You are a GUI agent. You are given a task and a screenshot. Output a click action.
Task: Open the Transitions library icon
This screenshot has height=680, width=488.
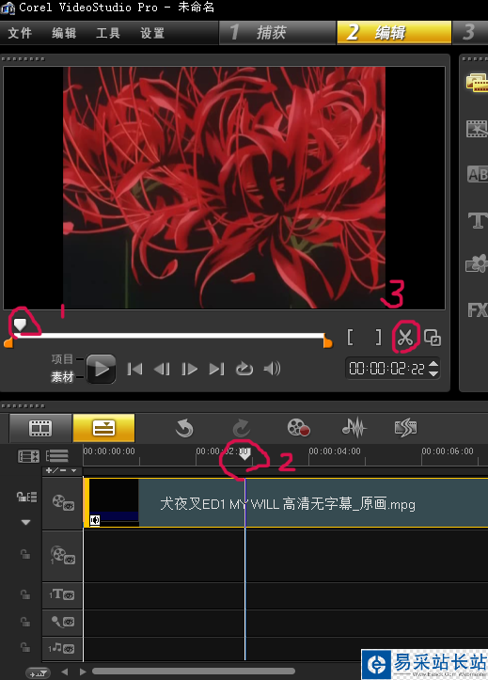477,129
